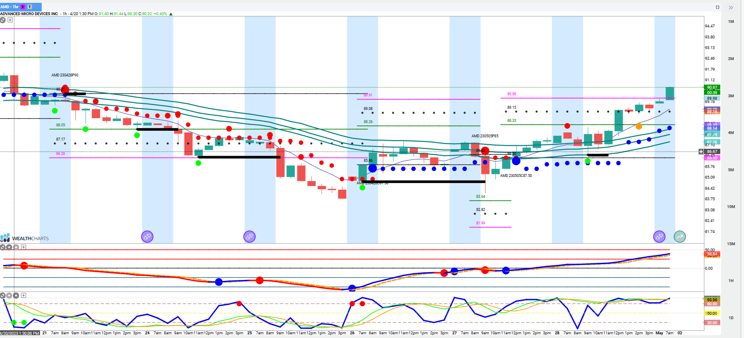Hide the bottom stochastic panel

click(x=3, y=295)
